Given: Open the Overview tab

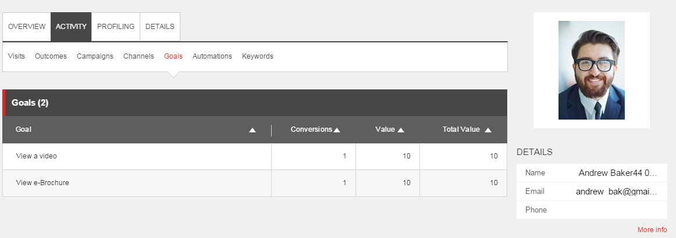Looking at the screenshot, I should [x=27, y=27].
